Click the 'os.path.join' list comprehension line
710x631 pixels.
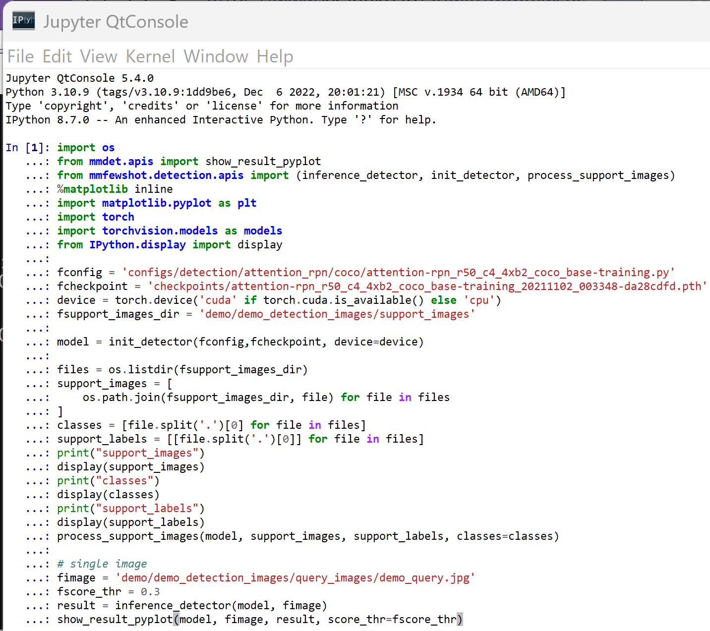pos(266,398)
